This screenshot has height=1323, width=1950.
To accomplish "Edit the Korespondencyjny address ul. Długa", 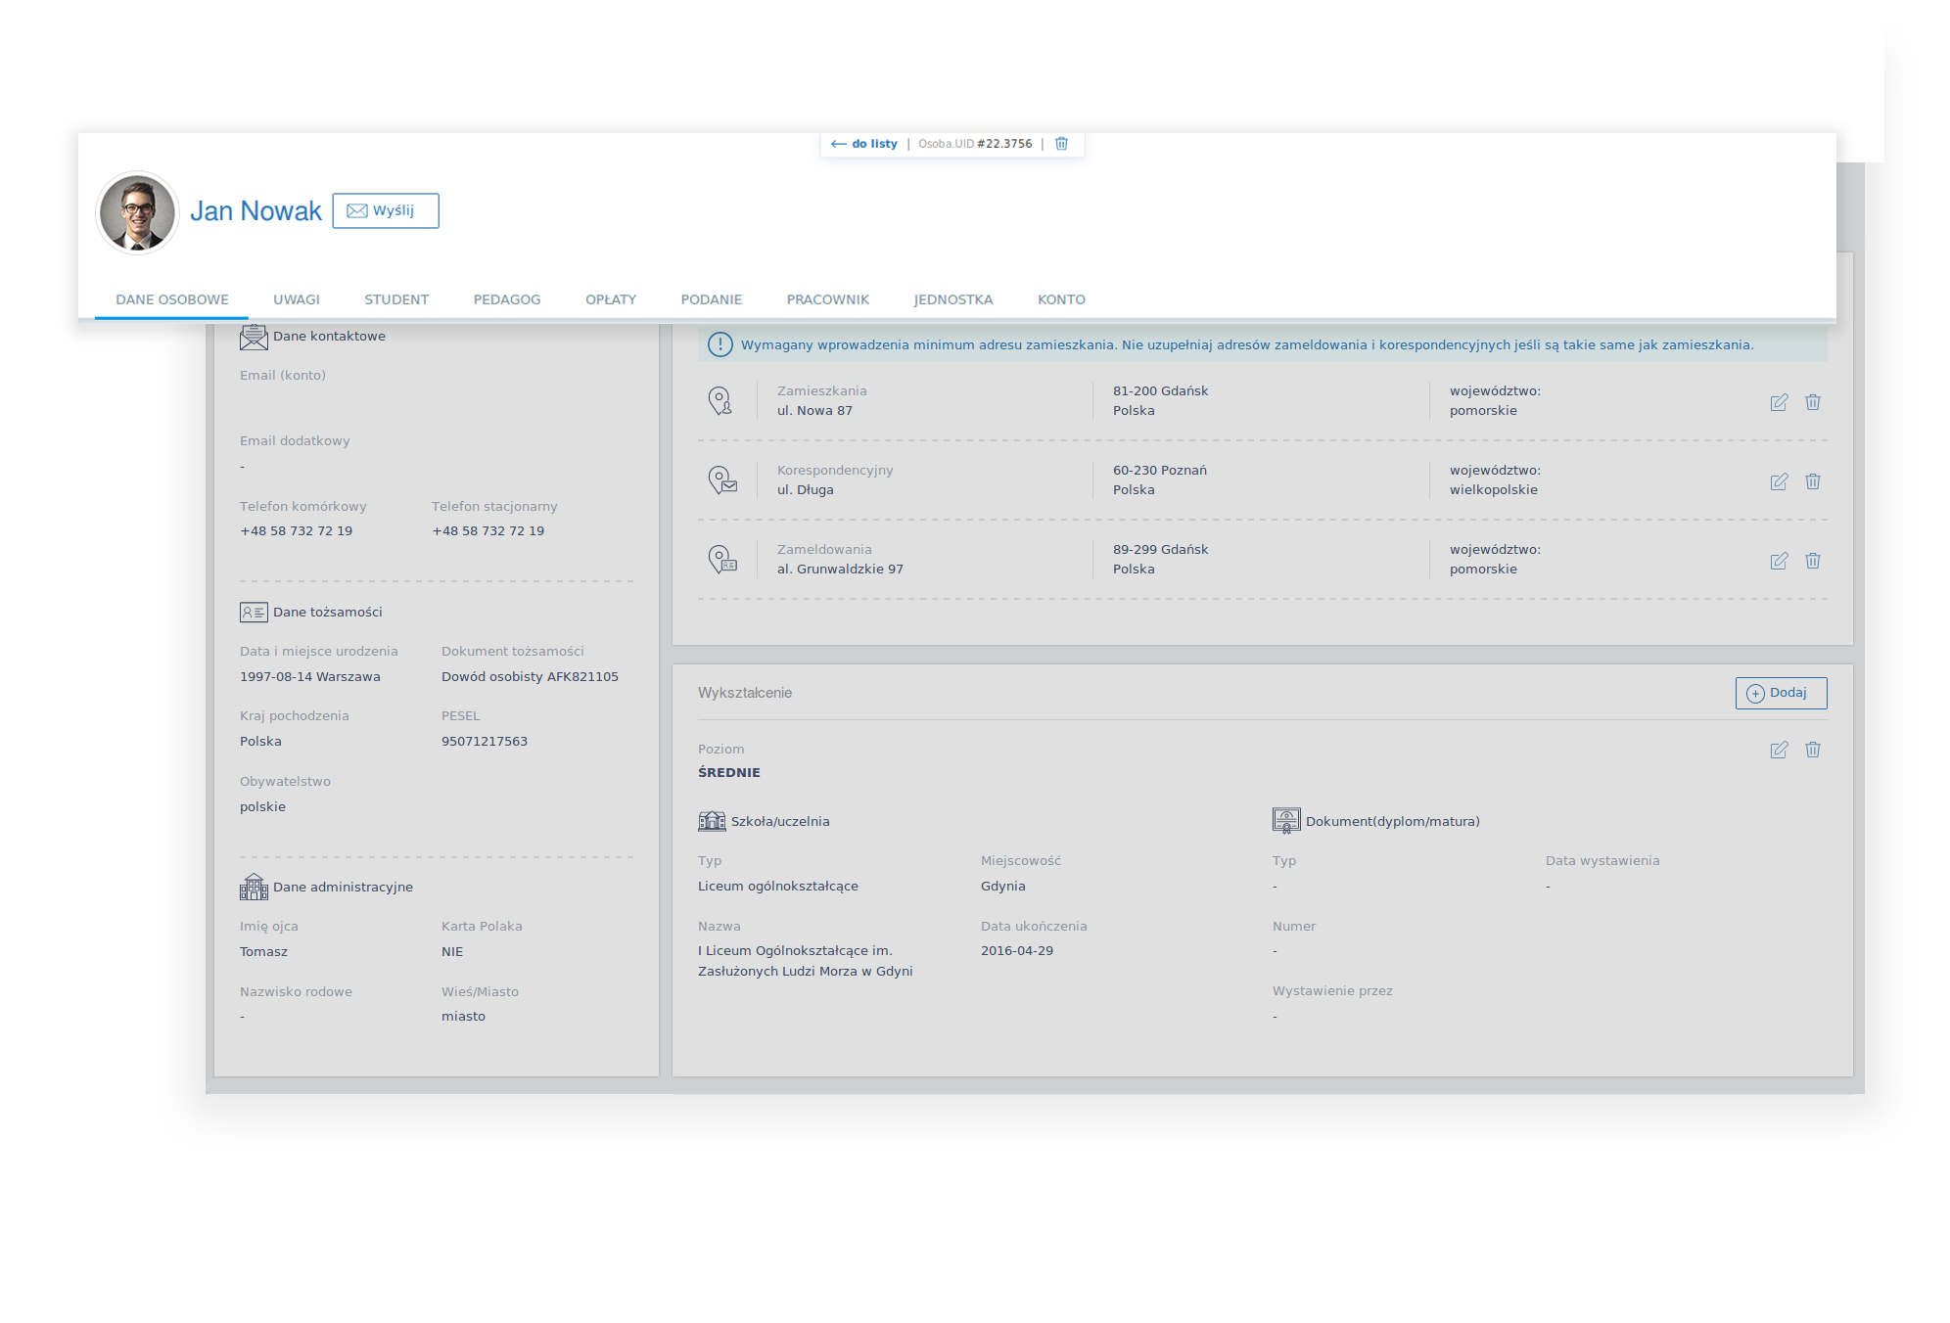I will pyautogui.click(x=1779, y=481).
